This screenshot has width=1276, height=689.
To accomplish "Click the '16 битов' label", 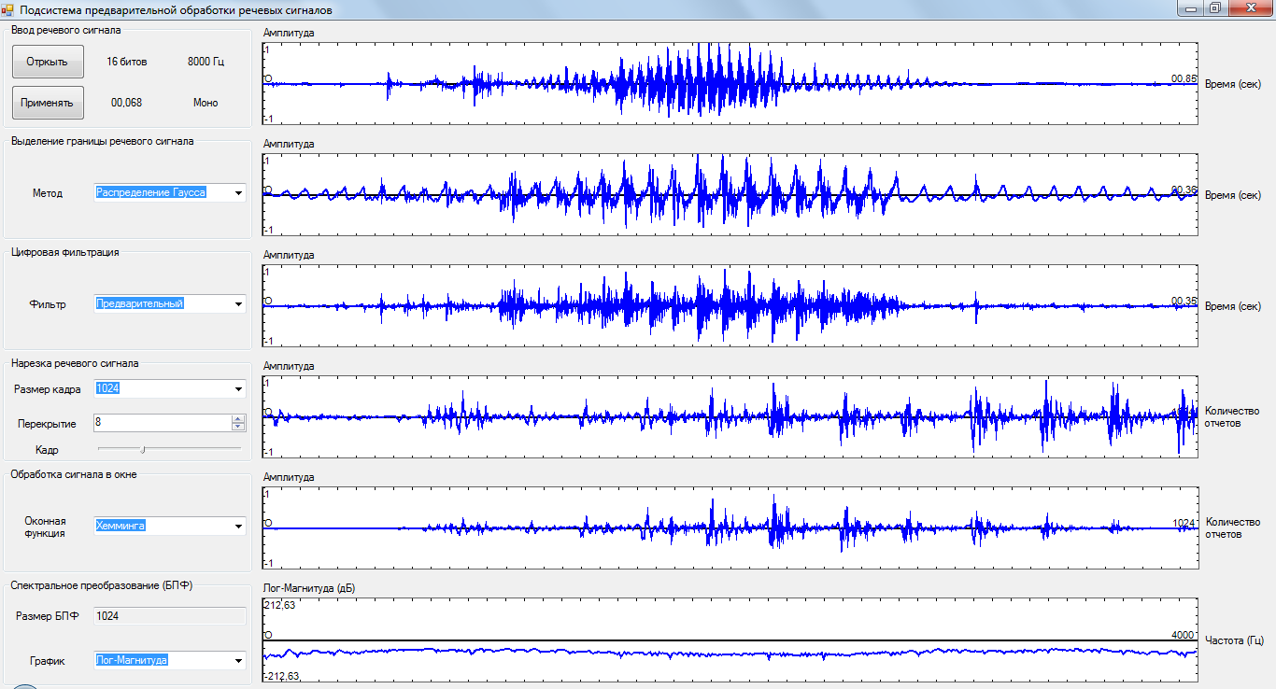I will [x=126, y=62].
